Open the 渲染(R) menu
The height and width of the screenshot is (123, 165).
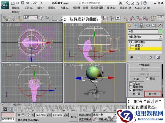pos(111,8)
